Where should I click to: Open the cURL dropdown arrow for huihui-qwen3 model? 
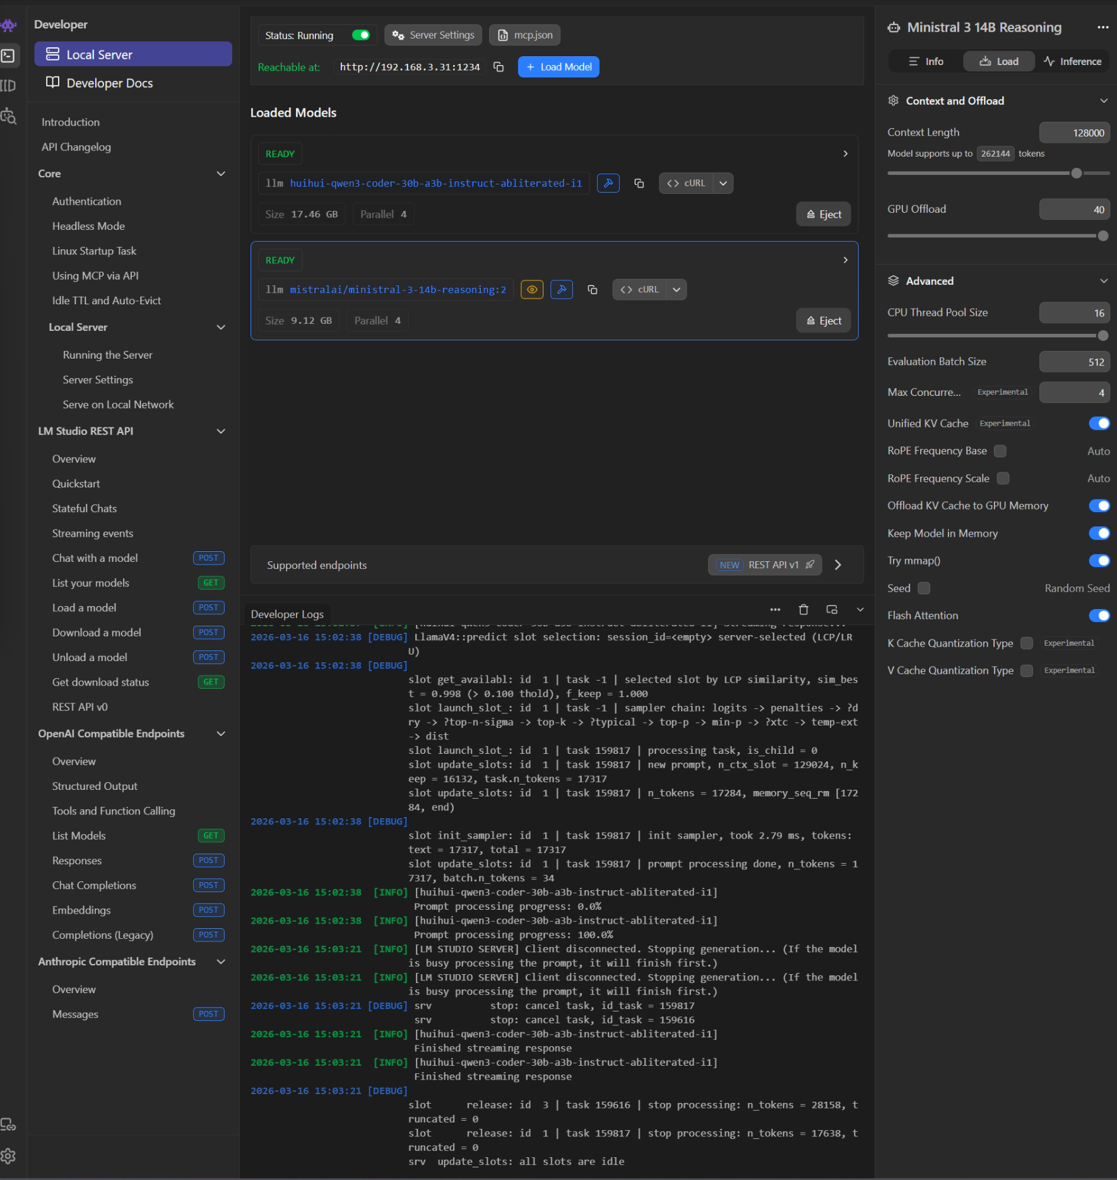coord(723,183)
